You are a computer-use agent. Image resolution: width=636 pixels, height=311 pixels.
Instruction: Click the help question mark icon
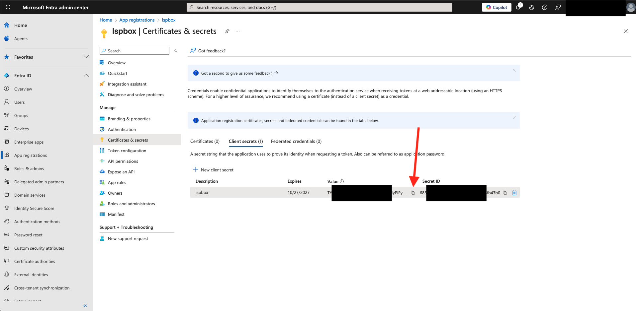click(545, 7)
